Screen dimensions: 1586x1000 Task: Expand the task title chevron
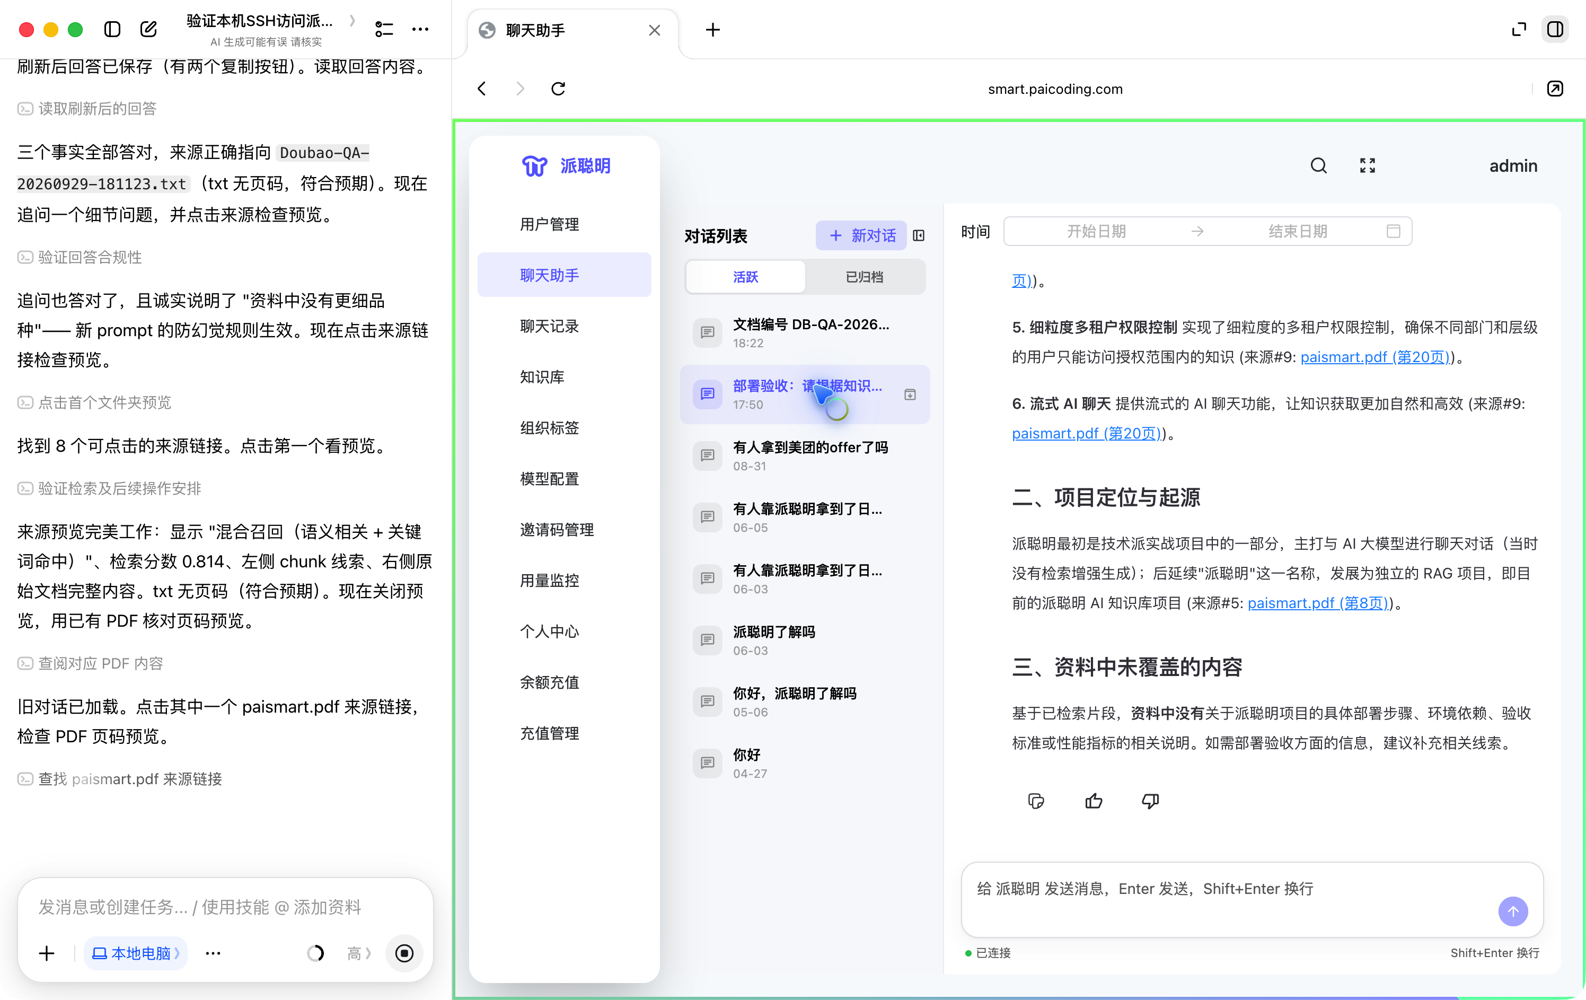353,21
